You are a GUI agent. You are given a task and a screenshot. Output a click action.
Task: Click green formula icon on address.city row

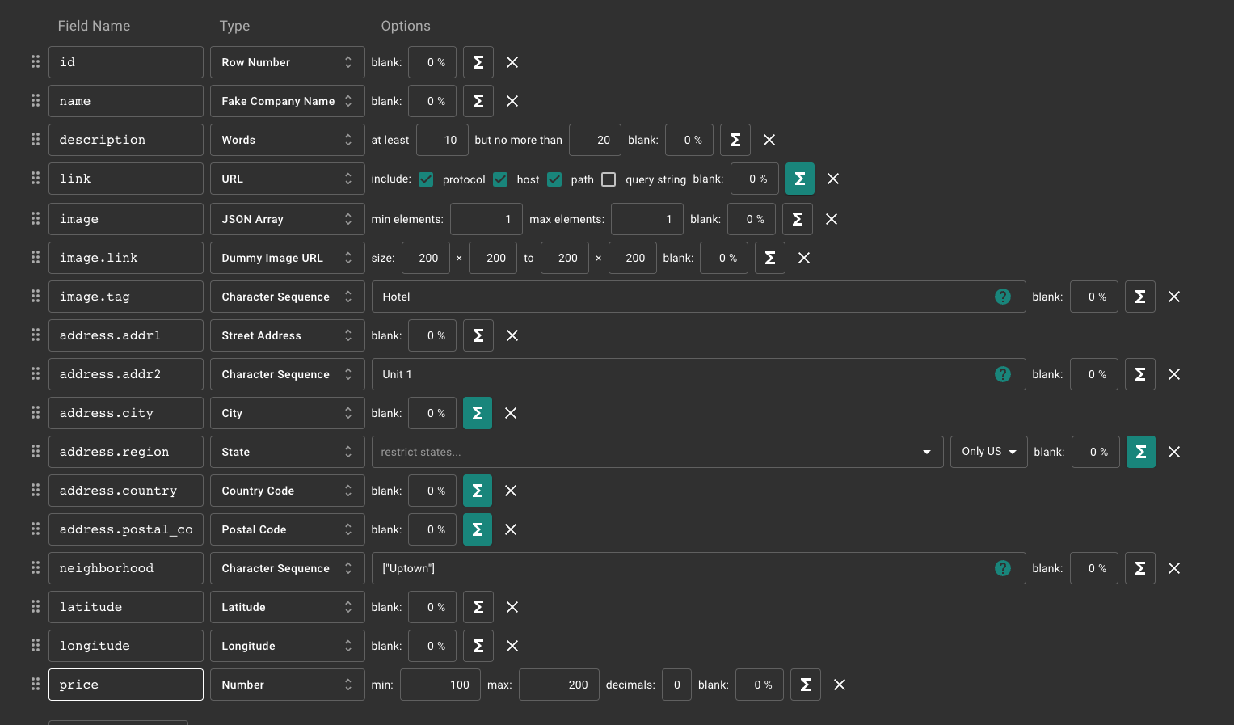tap(478, 413)
